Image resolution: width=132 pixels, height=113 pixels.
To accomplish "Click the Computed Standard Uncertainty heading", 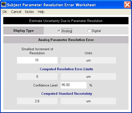I will (66, 93).
